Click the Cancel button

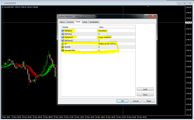[136, 101]
